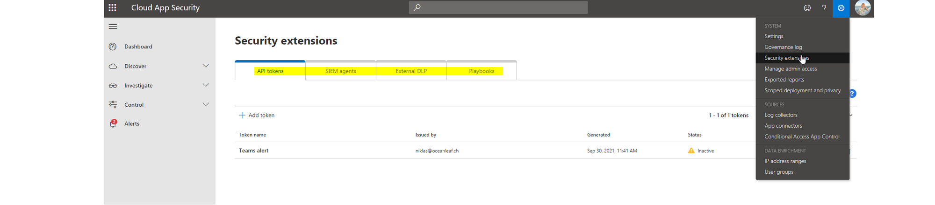Click the Inactive warning triangle icon

(x=691, y=150)
